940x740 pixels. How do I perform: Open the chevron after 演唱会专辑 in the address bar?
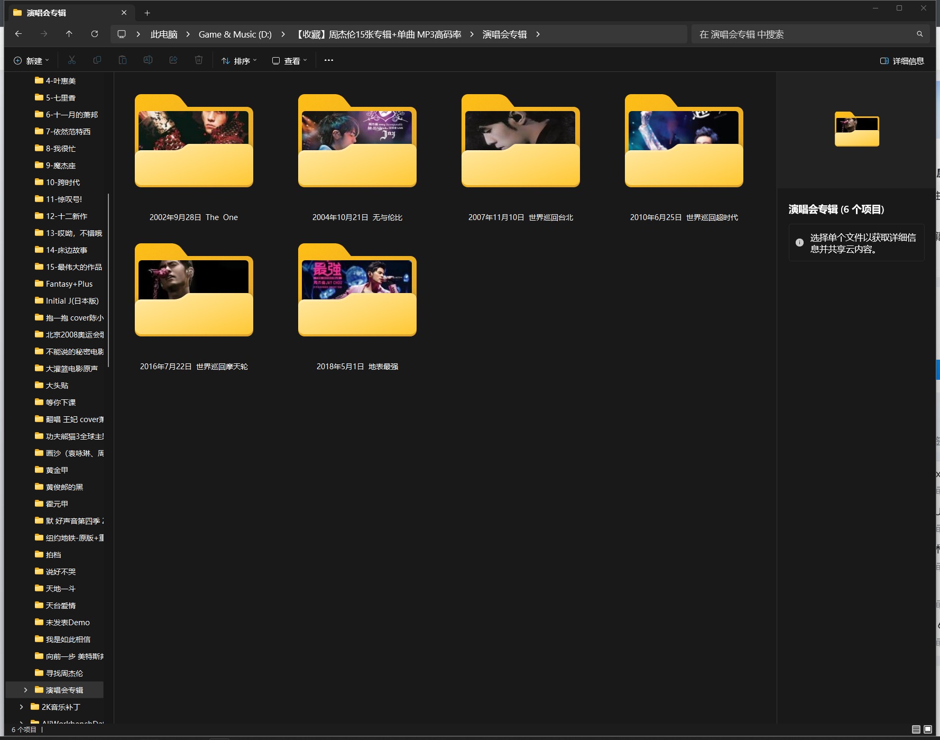538,34
